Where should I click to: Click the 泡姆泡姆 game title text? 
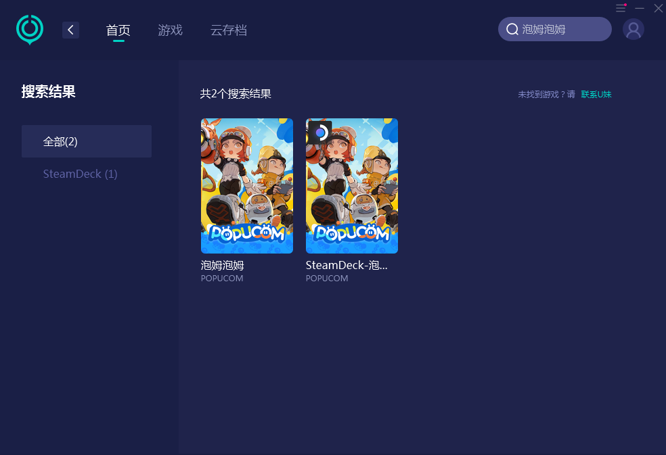(x=222, y=265)
